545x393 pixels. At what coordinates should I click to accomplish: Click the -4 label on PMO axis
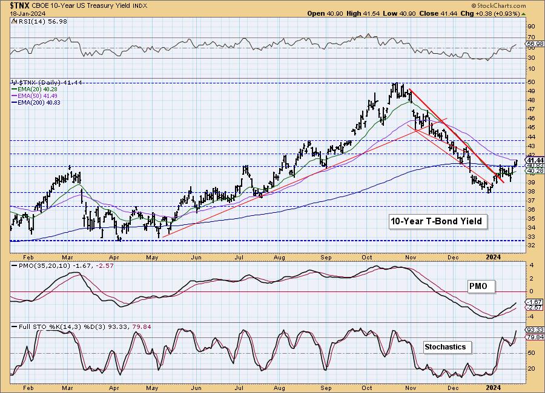pyautogui.click(x=530, y=317)
